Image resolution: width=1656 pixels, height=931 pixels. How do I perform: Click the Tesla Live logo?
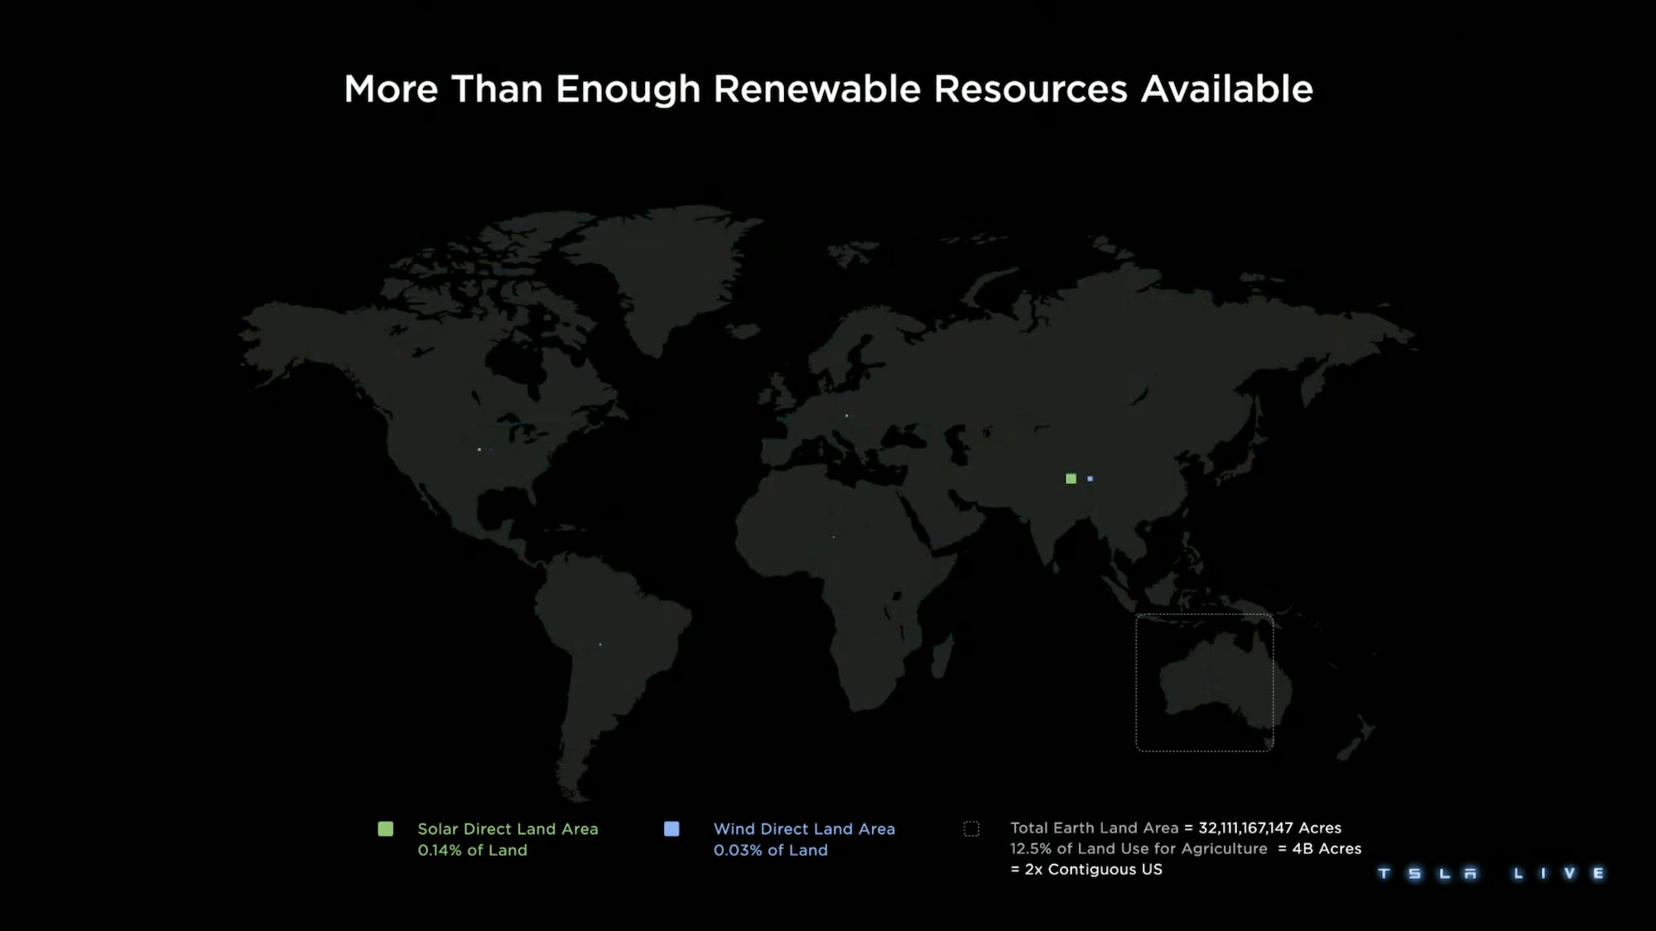pyautogui.click(x=1490, y=873)
